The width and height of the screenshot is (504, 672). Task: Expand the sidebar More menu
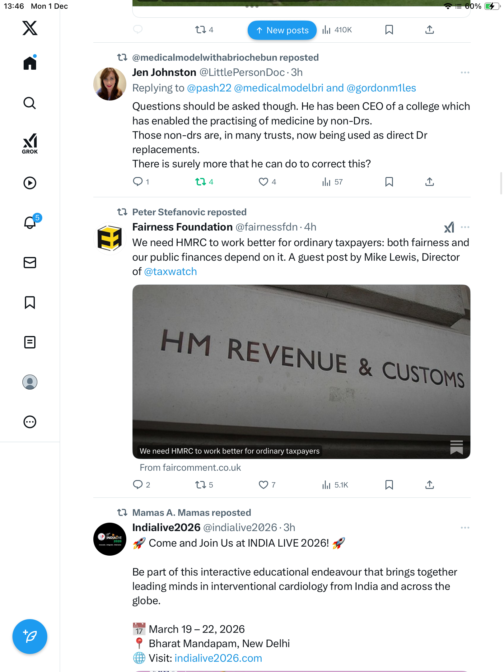[30, 422]
